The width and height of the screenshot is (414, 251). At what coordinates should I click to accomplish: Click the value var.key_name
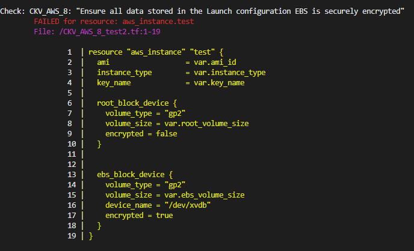point(219,83)
